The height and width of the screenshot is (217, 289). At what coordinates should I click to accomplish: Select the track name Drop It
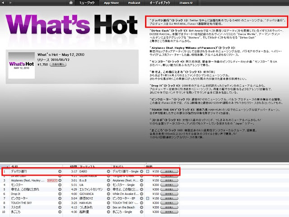coord(15,194)
